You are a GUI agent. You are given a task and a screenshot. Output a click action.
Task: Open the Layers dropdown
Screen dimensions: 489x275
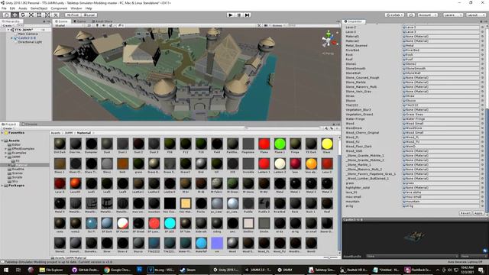tap(452, 15)
